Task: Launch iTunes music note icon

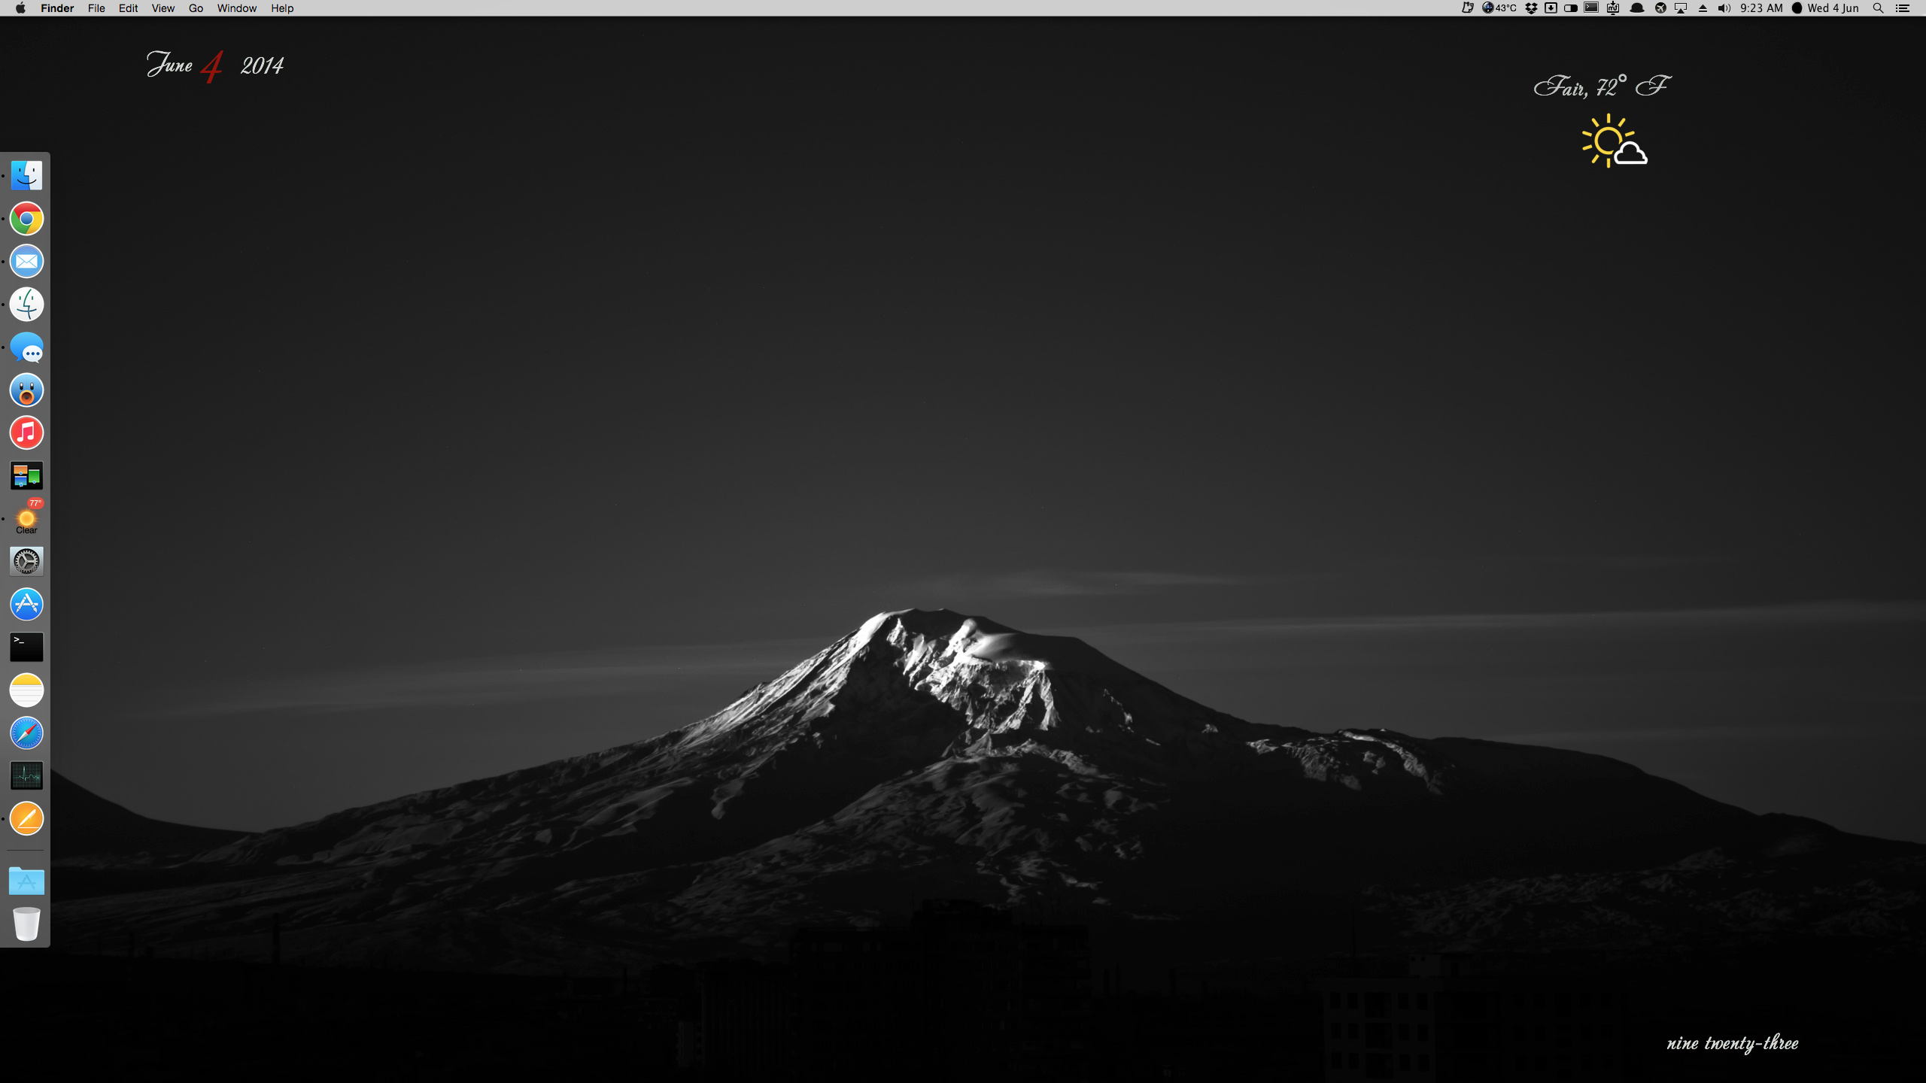Action: click(x=26, y=433)
